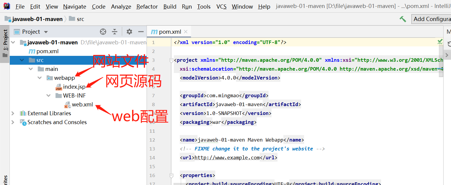Click the Scratches and Consoles icon
451x185 pixels.
[x=23, y=122]
